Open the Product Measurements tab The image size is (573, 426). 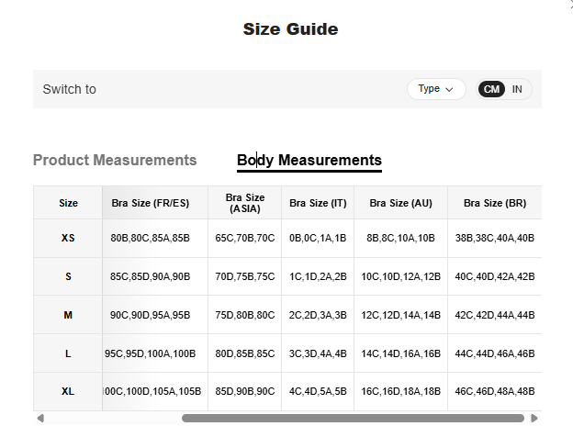[115, 160]
